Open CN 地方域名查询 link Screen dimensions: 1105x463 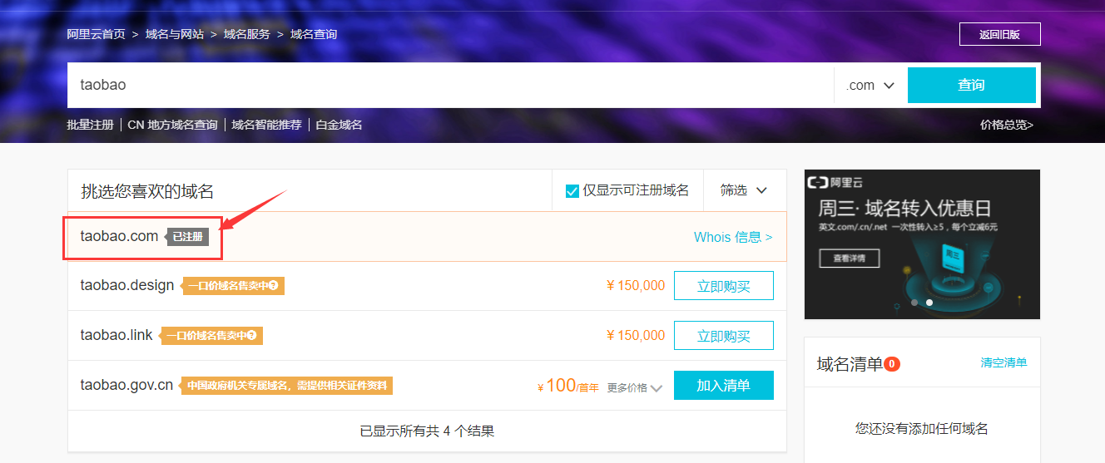point(172,125)
